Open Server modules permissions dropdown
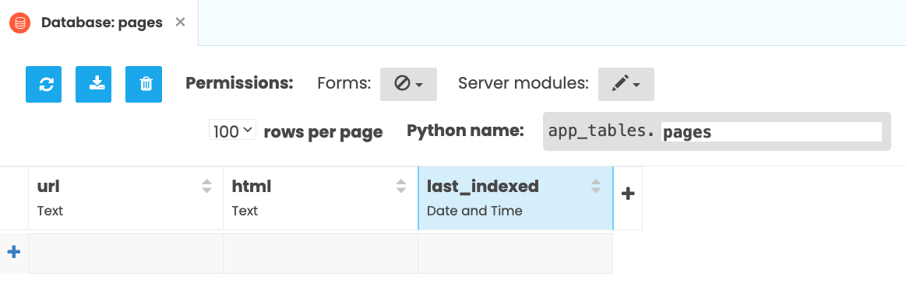This screenshot has height=283, width=906. point(626,84)
